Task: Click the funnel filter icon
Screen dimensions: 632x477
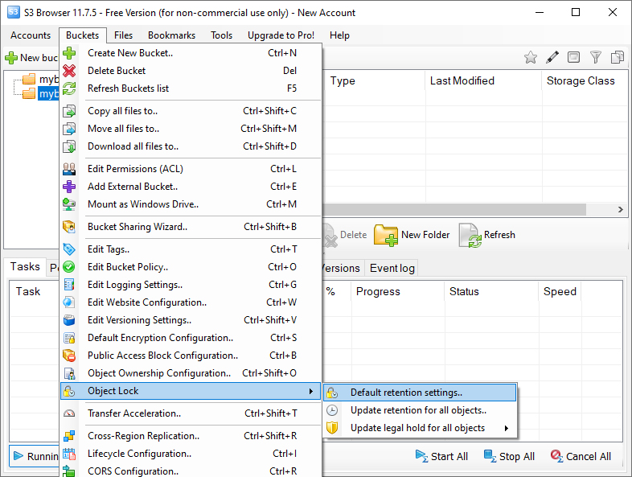Action: click(x=595, y=57)
